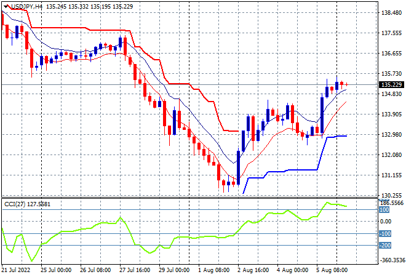406x277 pixels.
Task: Click the 1 Aug 08:00 time label
Action: [214, 270]
